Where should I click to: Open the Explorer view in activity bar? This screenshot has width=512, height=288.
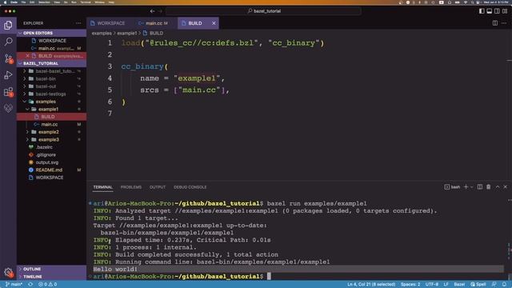pos(8,25)
